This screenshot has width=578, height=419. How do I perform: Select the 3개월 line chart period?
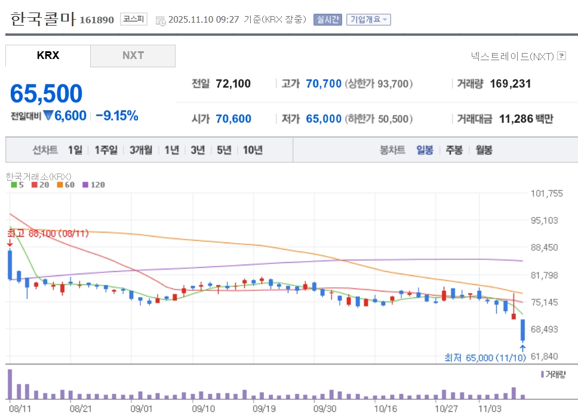tap(141, 150)
